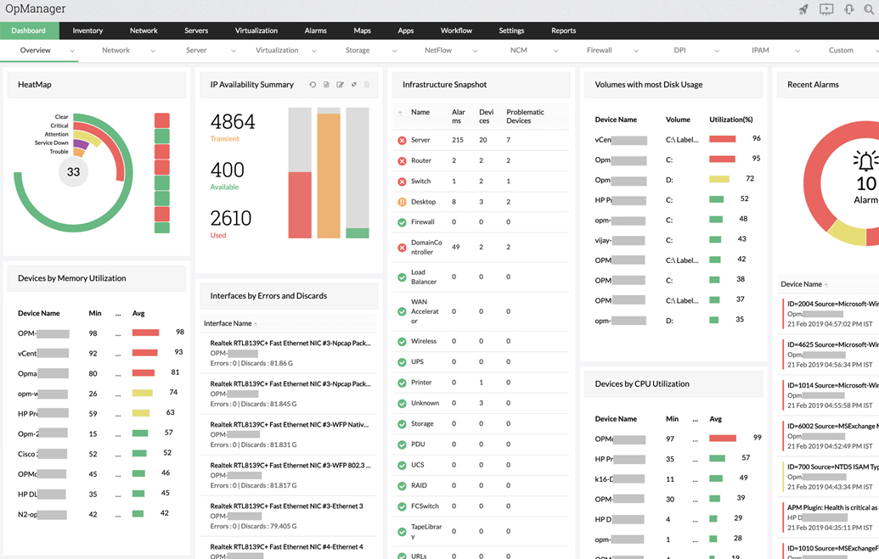Screen dimensions: 879x559
Task: Click the red status icon beside DomainController
Action: (402, 248)
